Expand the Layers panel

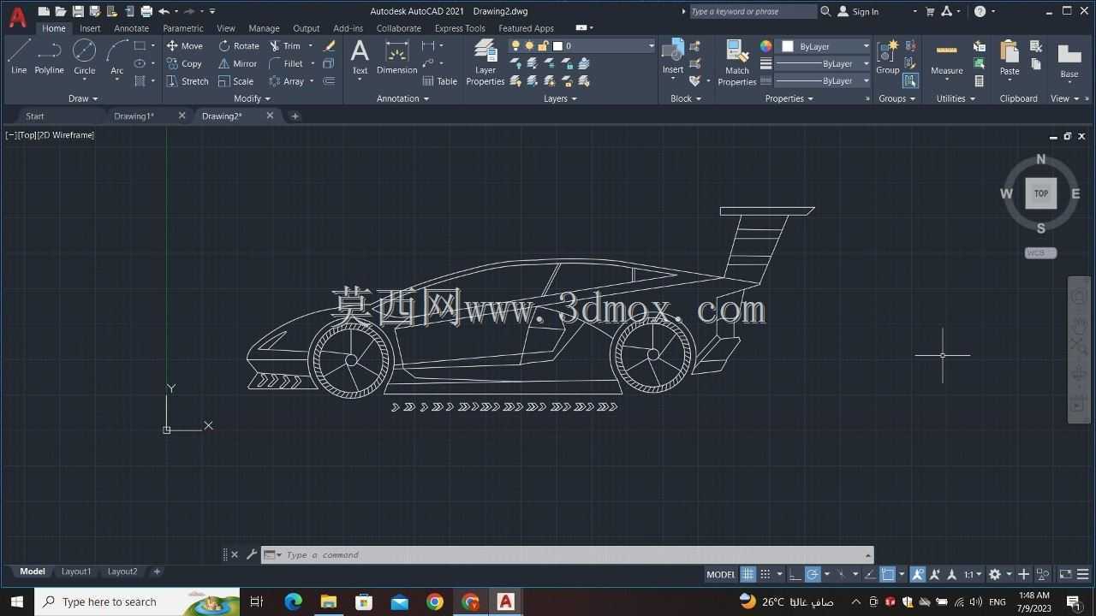click(560, 98)
